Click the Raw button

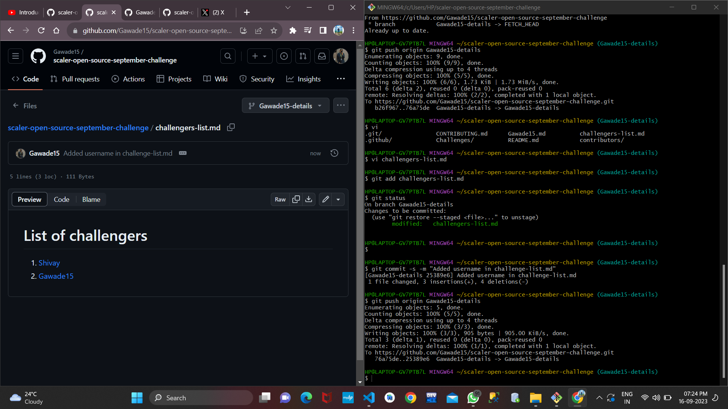[x=280, y=199]
